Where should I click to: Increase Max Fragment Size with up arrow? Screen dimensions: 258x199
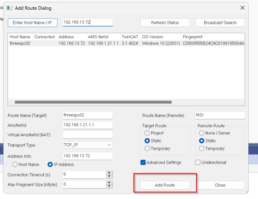coord(109,183)
